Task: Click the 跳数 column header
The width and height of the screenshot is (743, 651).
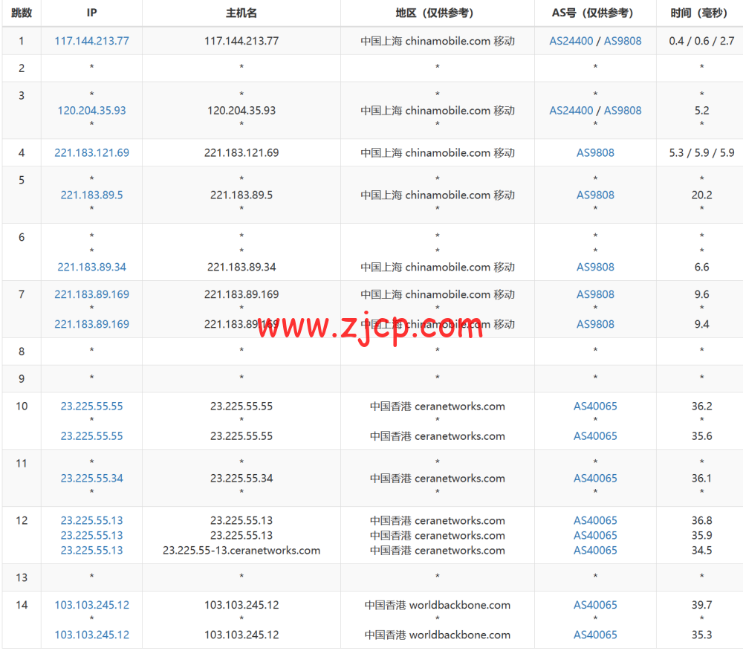Action: tap(22, 13)
